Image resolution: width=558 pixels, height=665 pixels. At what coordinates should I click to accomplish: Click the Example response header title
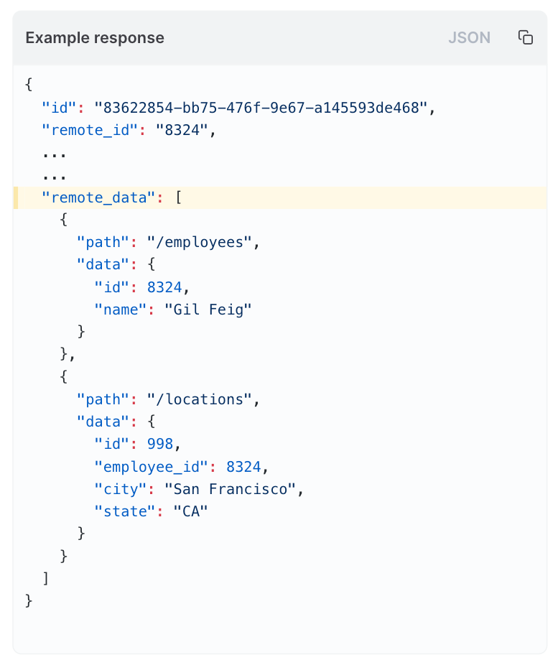point(95,38)
